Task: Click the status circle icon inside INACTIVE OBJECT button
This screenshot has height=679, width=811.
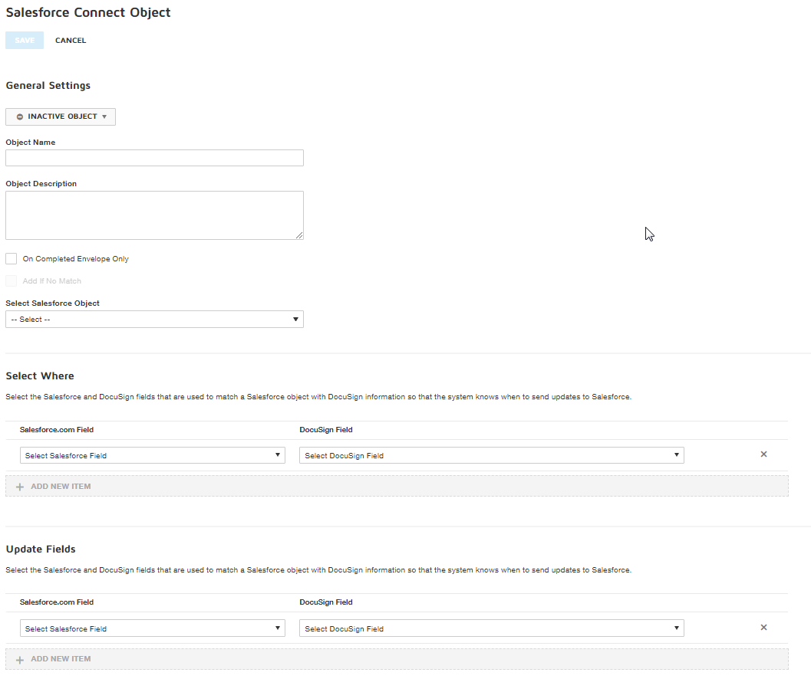Action: click(x=19, y=116)
